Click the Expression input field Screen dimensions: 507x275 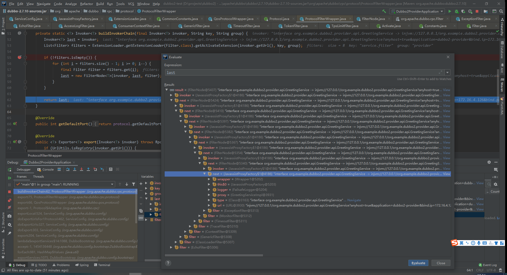[x=305, y=72]
